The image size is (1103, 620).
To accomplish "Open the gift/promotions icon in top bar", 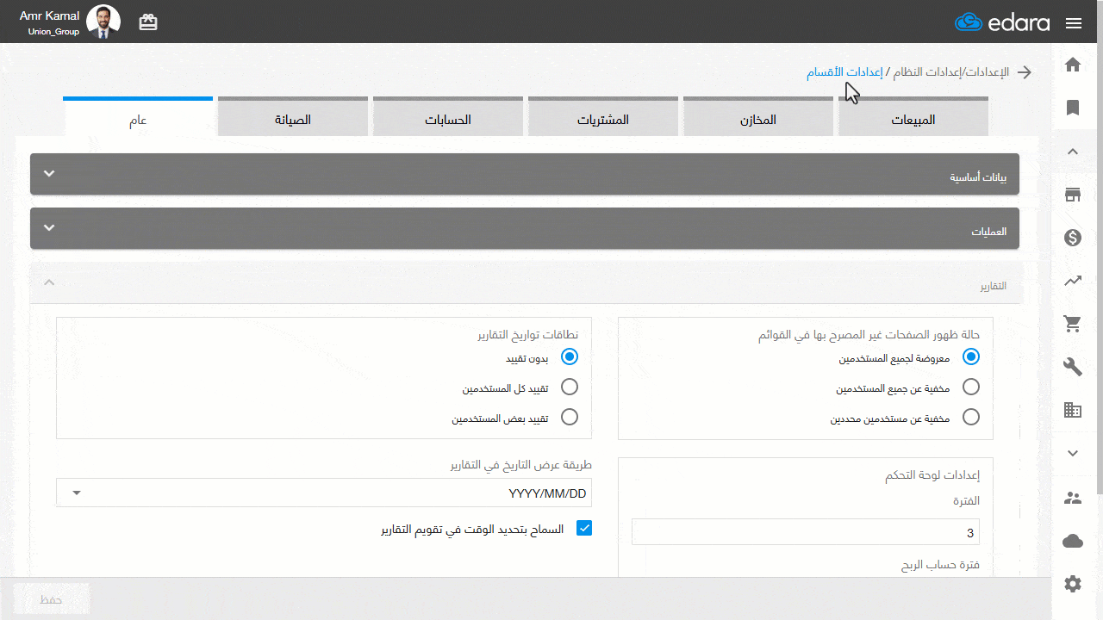I will pos(147,22).
